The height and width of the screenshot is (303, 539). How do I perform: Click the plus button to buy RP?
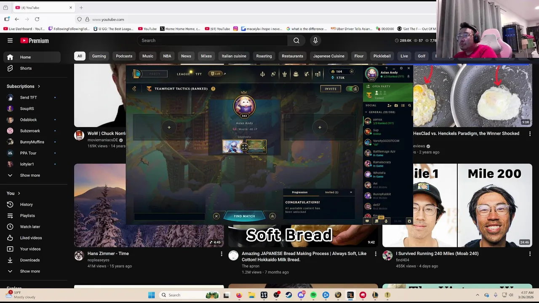(x=352, y=72)
